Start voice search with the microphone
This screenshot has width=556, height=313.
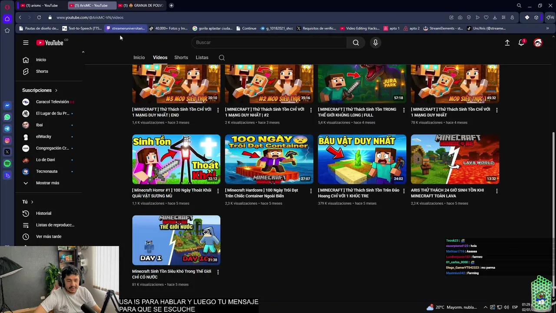click(375, 43)
